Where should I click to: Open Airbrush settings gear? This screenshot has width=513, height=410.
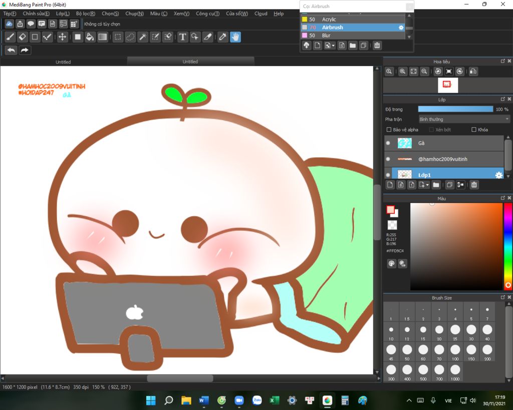click(x=401, y=28)
